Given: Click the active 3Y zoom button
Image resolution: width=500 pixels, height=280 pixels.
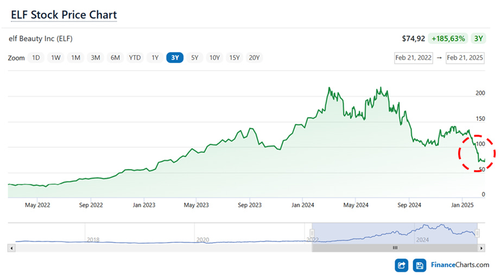Looking at the screenshot, I should click(175, 57).
